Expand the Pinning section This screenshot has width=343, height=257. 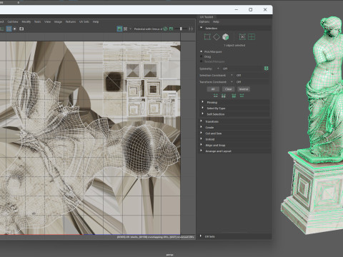pyautogui.click(x=235, y=102)
